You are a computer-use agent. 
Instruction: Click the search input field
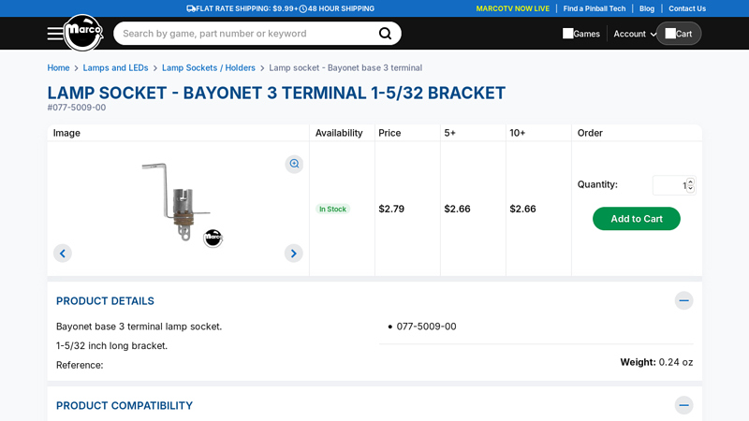click(243, 34)
